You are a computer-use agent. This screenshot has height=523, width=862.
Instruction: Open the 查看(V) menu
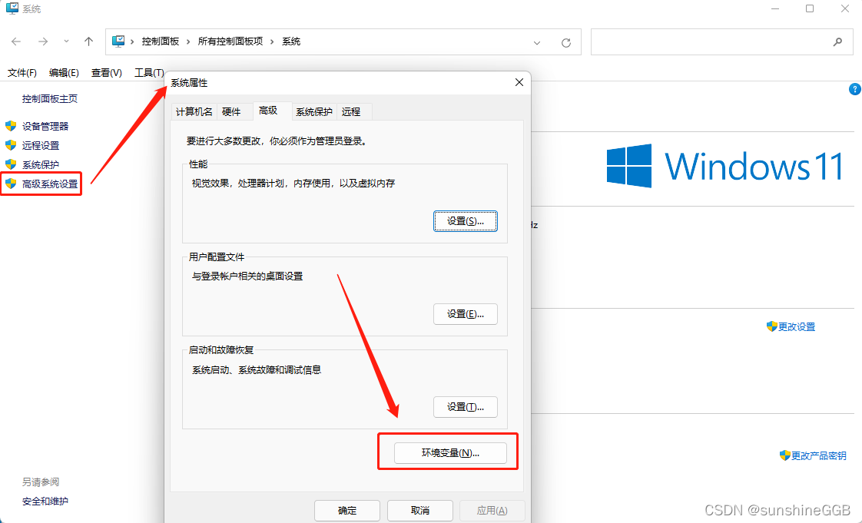[x=106, y=72]
